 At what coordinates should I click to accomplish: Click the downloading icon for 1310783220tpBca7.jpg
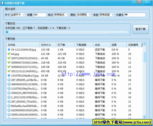pos(9,76)
